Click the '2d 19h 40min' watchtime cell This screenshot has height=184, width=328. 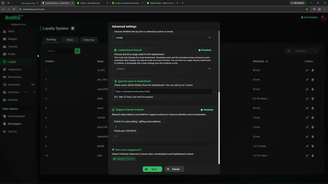[260, 99]
